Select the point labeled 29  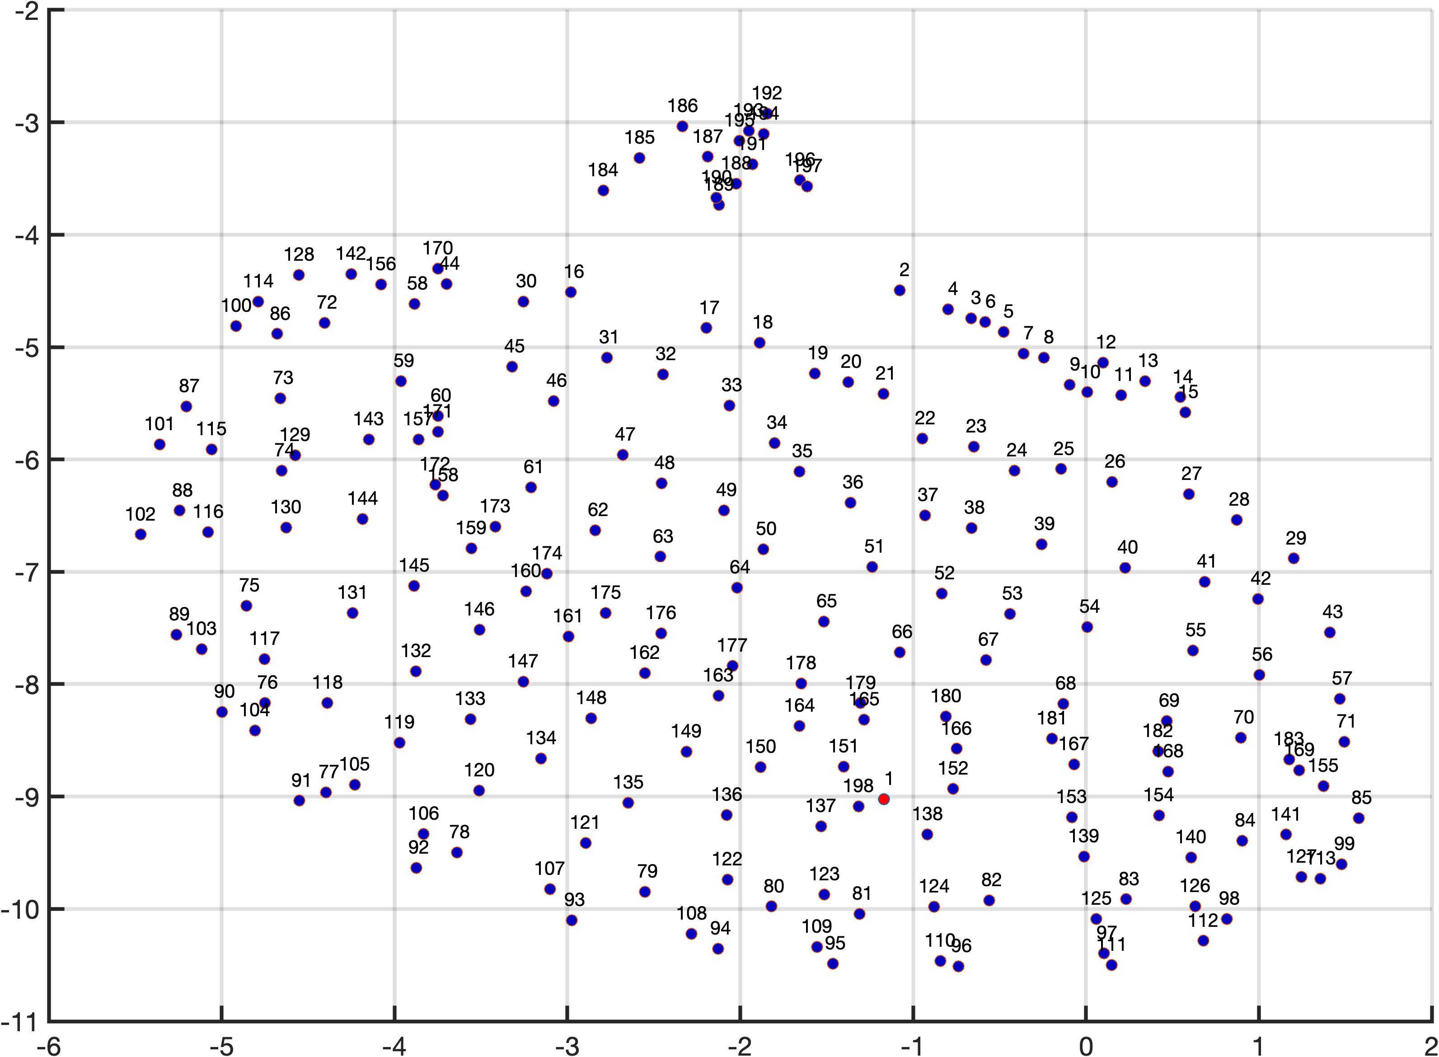click(1293, 559)
